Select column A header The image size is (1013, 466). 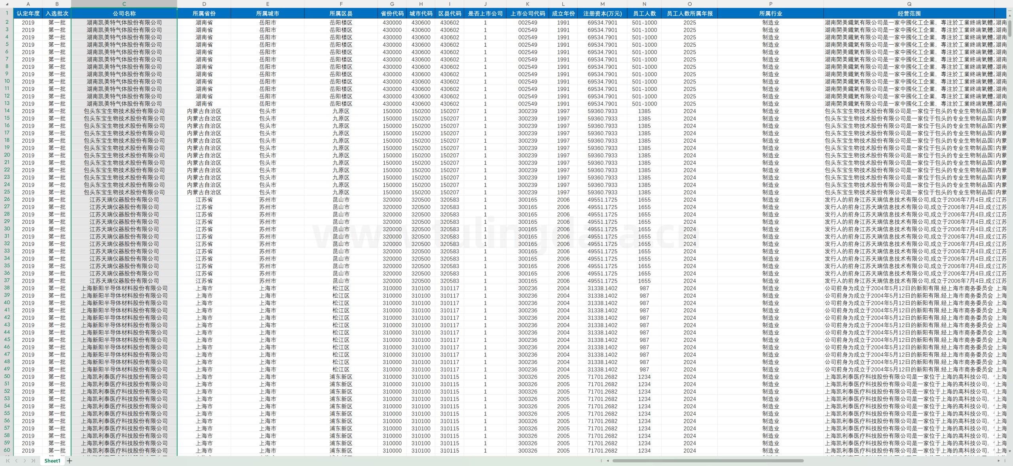28,4
